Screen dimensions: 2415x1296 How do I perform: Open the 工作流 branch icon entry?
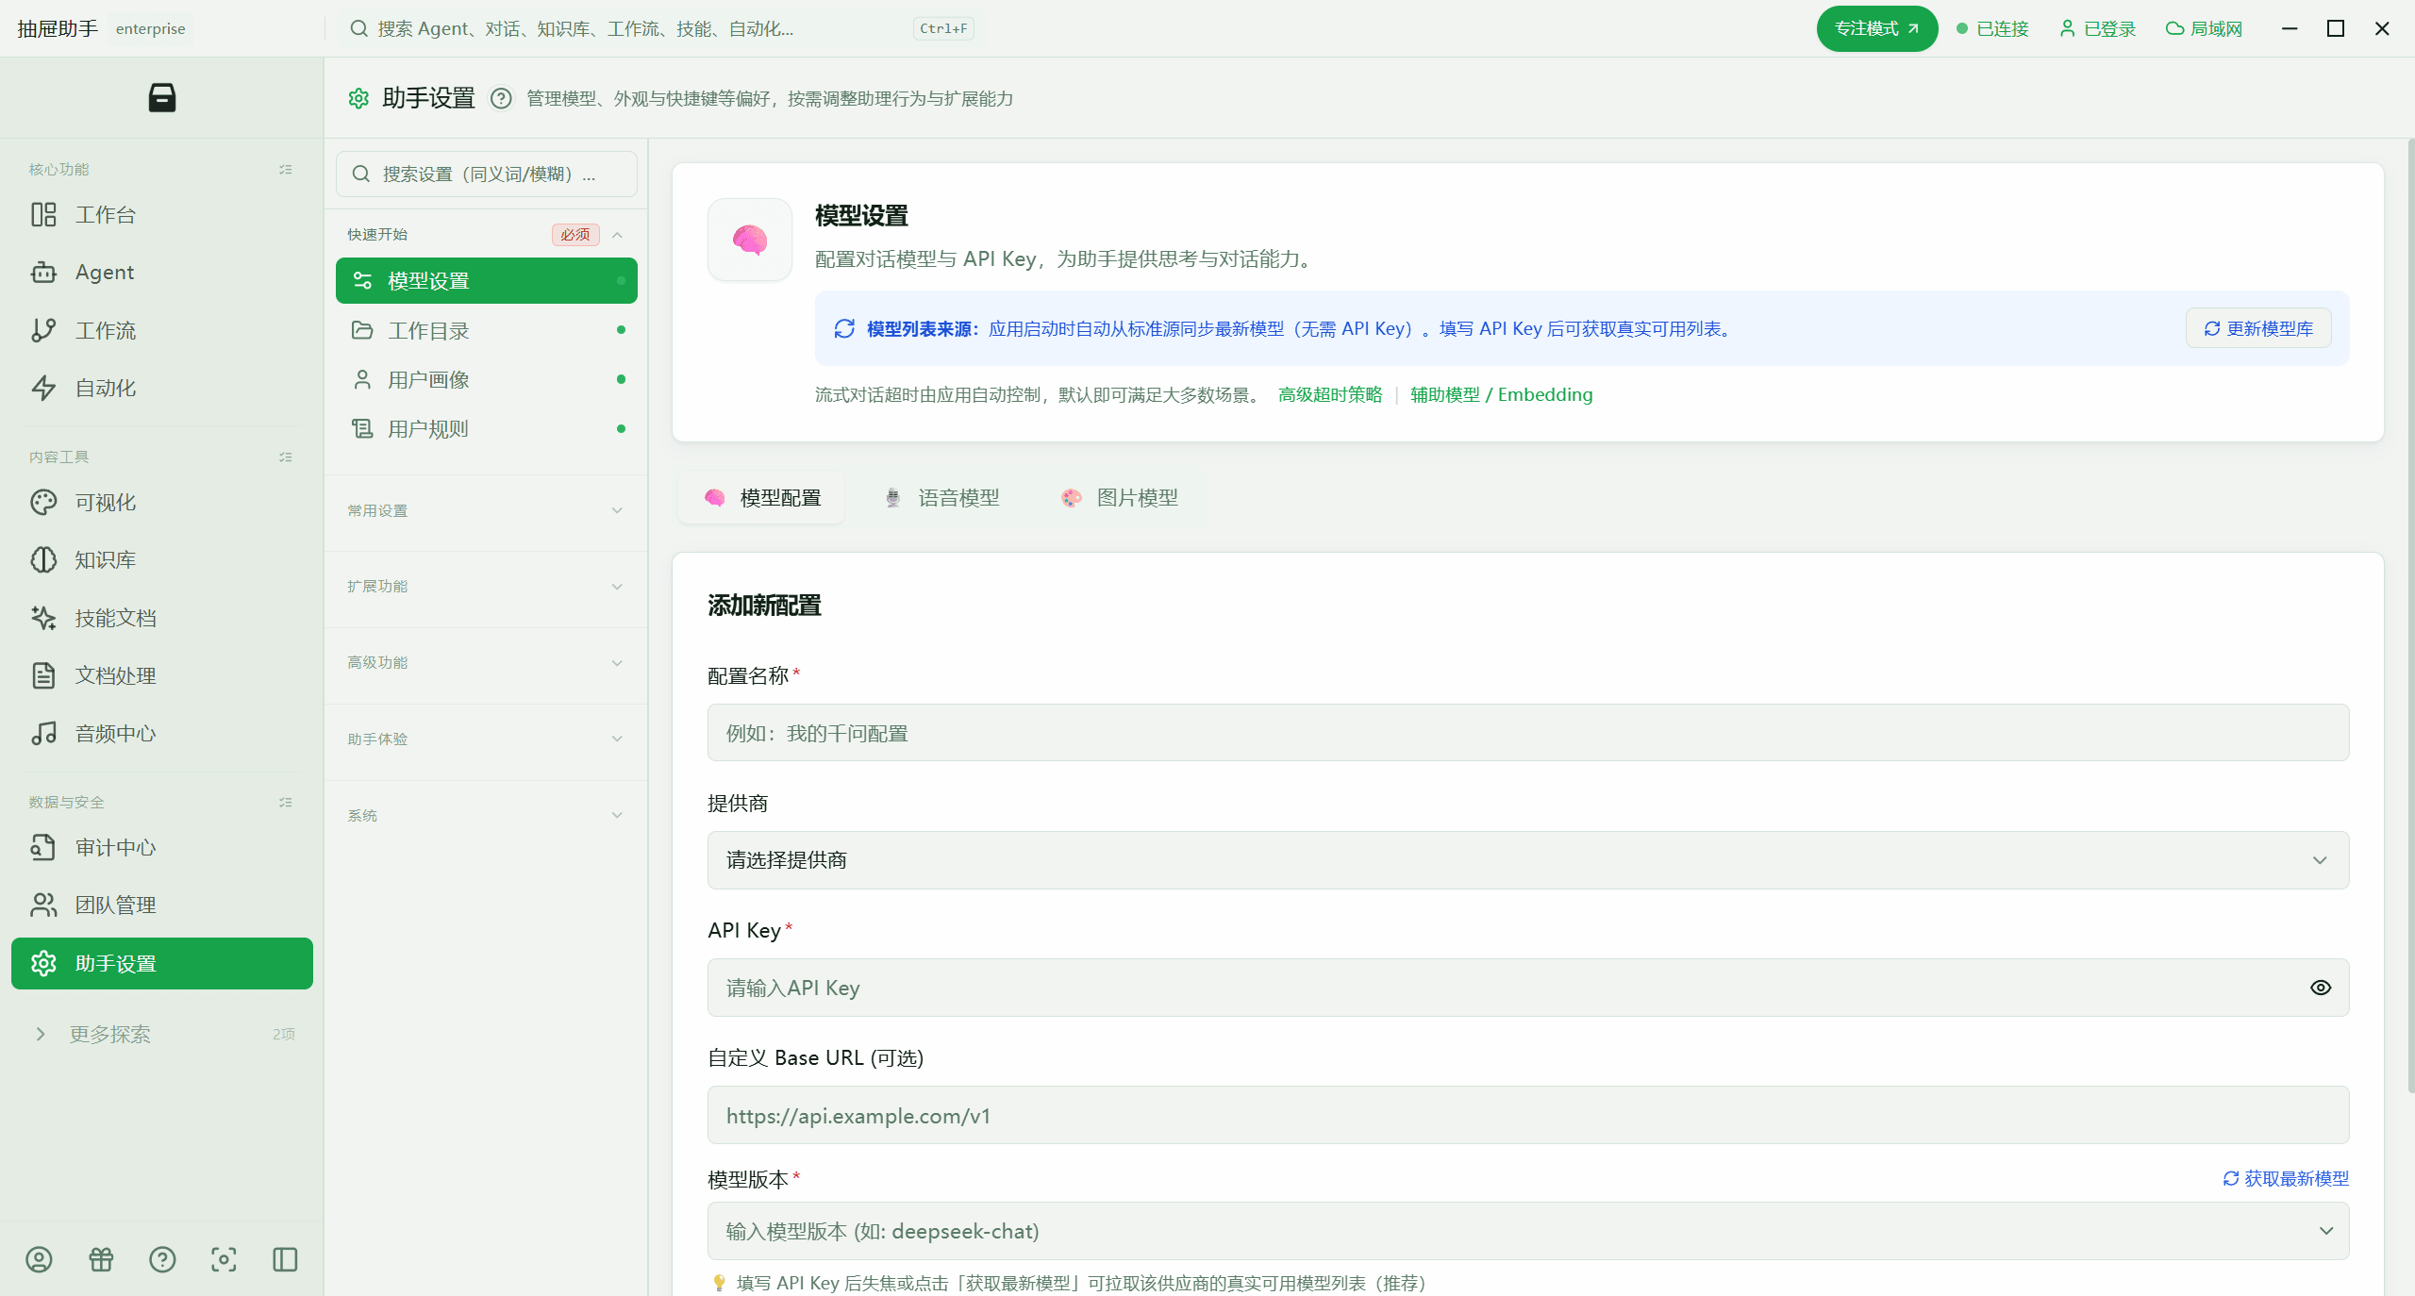43,330
